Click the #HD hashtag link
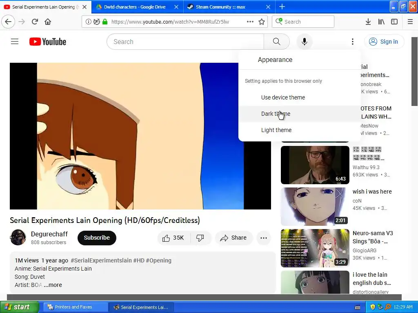Image resolution: width=418 pixels, height=313 pixels. pos(139,260)
